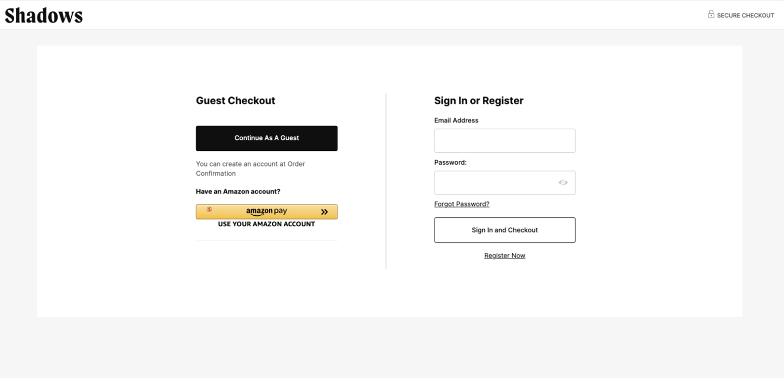784x378 pixels.
Task: Click the USE YOUR AMAZON ACCOUNT caption
Action: click(x=267, y=224)
